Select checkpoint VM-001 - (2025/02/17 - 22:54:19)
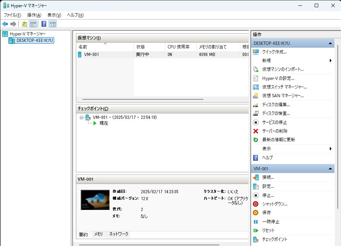The image size is (341, 246). 125,117
